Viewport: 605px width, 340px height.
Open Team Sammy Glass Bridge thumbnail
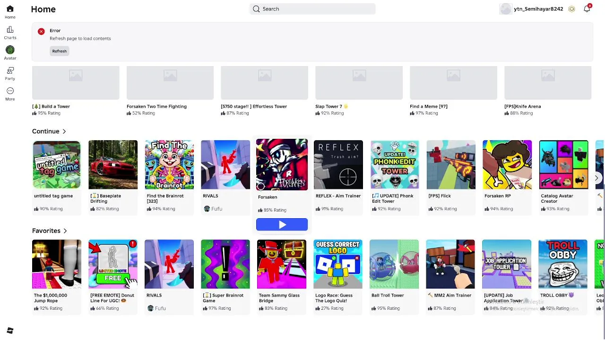[x=282, y=264]
